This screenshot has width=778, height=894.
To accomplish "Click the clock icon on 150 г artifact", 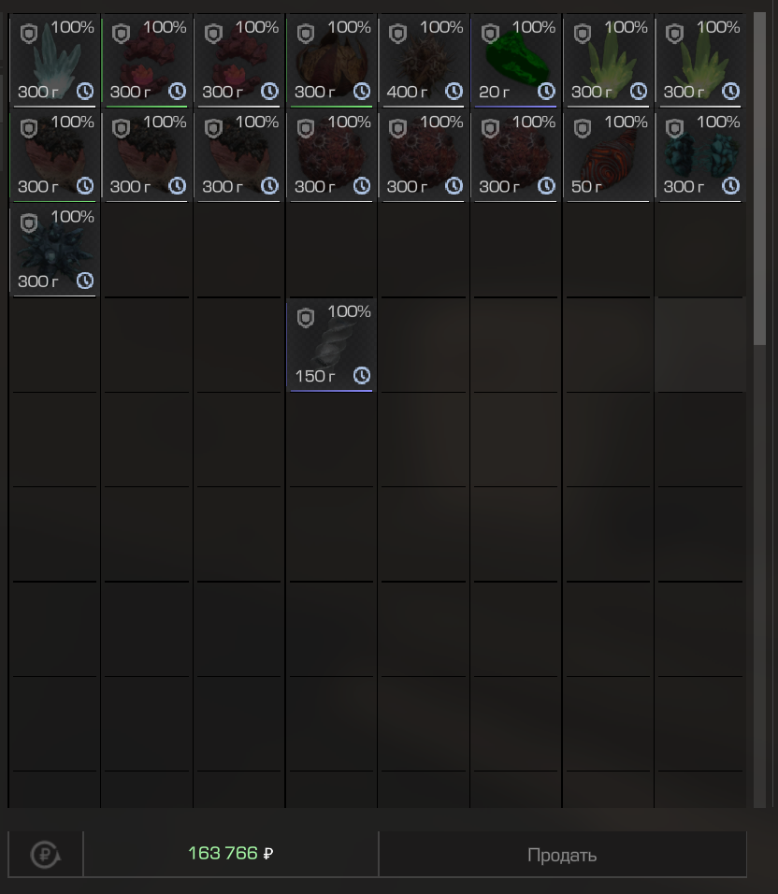I will (361, 375).
